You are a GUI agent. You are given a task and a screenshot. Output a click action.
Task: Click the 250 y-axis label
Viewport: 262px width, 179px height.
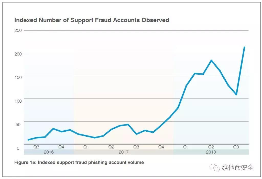(18, 31)
